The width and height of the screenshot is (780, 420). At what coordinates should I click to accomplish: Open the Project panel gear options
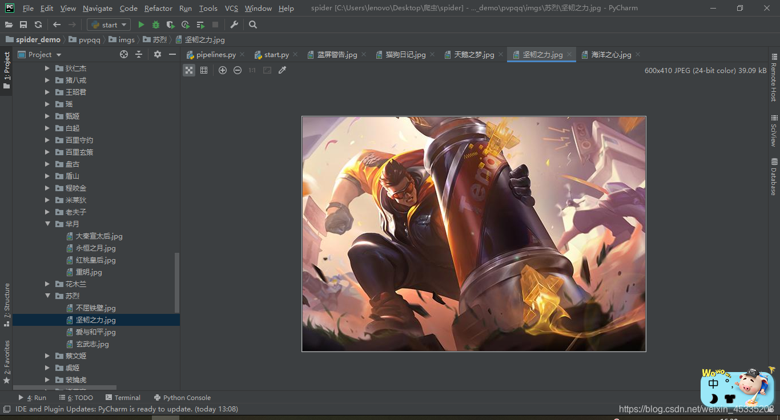tap(158, 54)
